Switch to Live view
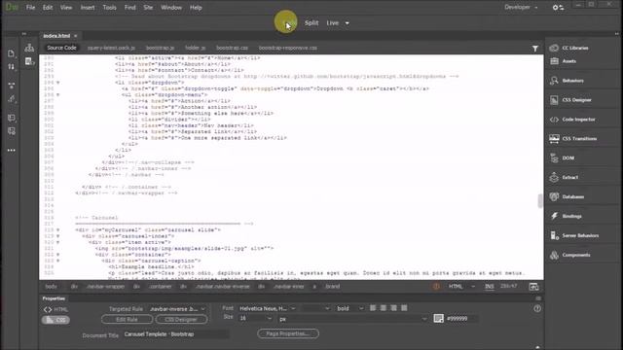 (333, 23)
